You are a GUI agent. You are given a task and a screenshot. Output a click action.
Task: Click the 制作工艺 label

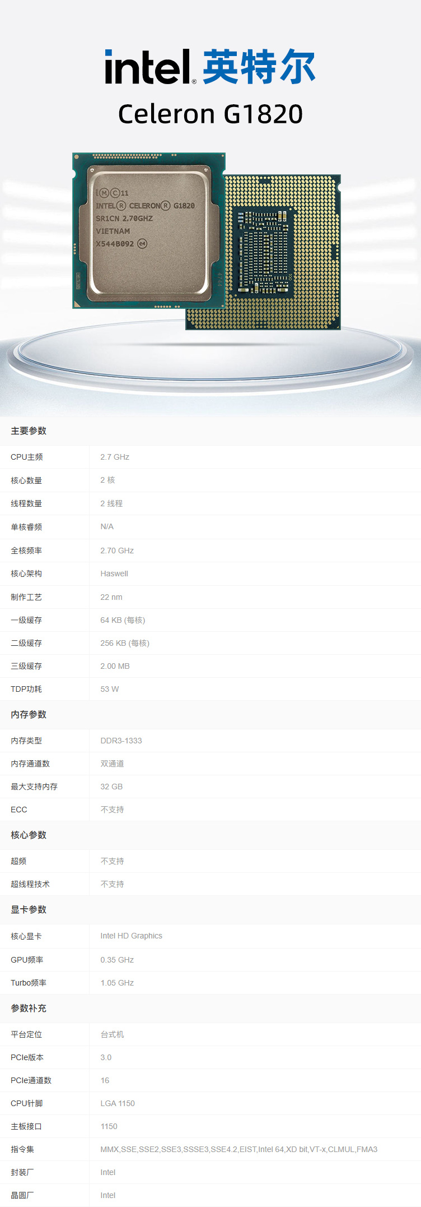tap(26, 597)
